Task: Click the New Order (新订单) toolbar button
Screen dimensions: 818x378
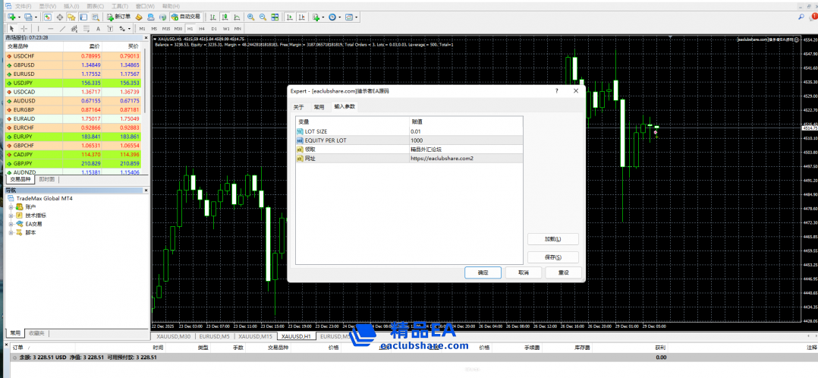Action: pyautogui.click(x=118, y=17)
